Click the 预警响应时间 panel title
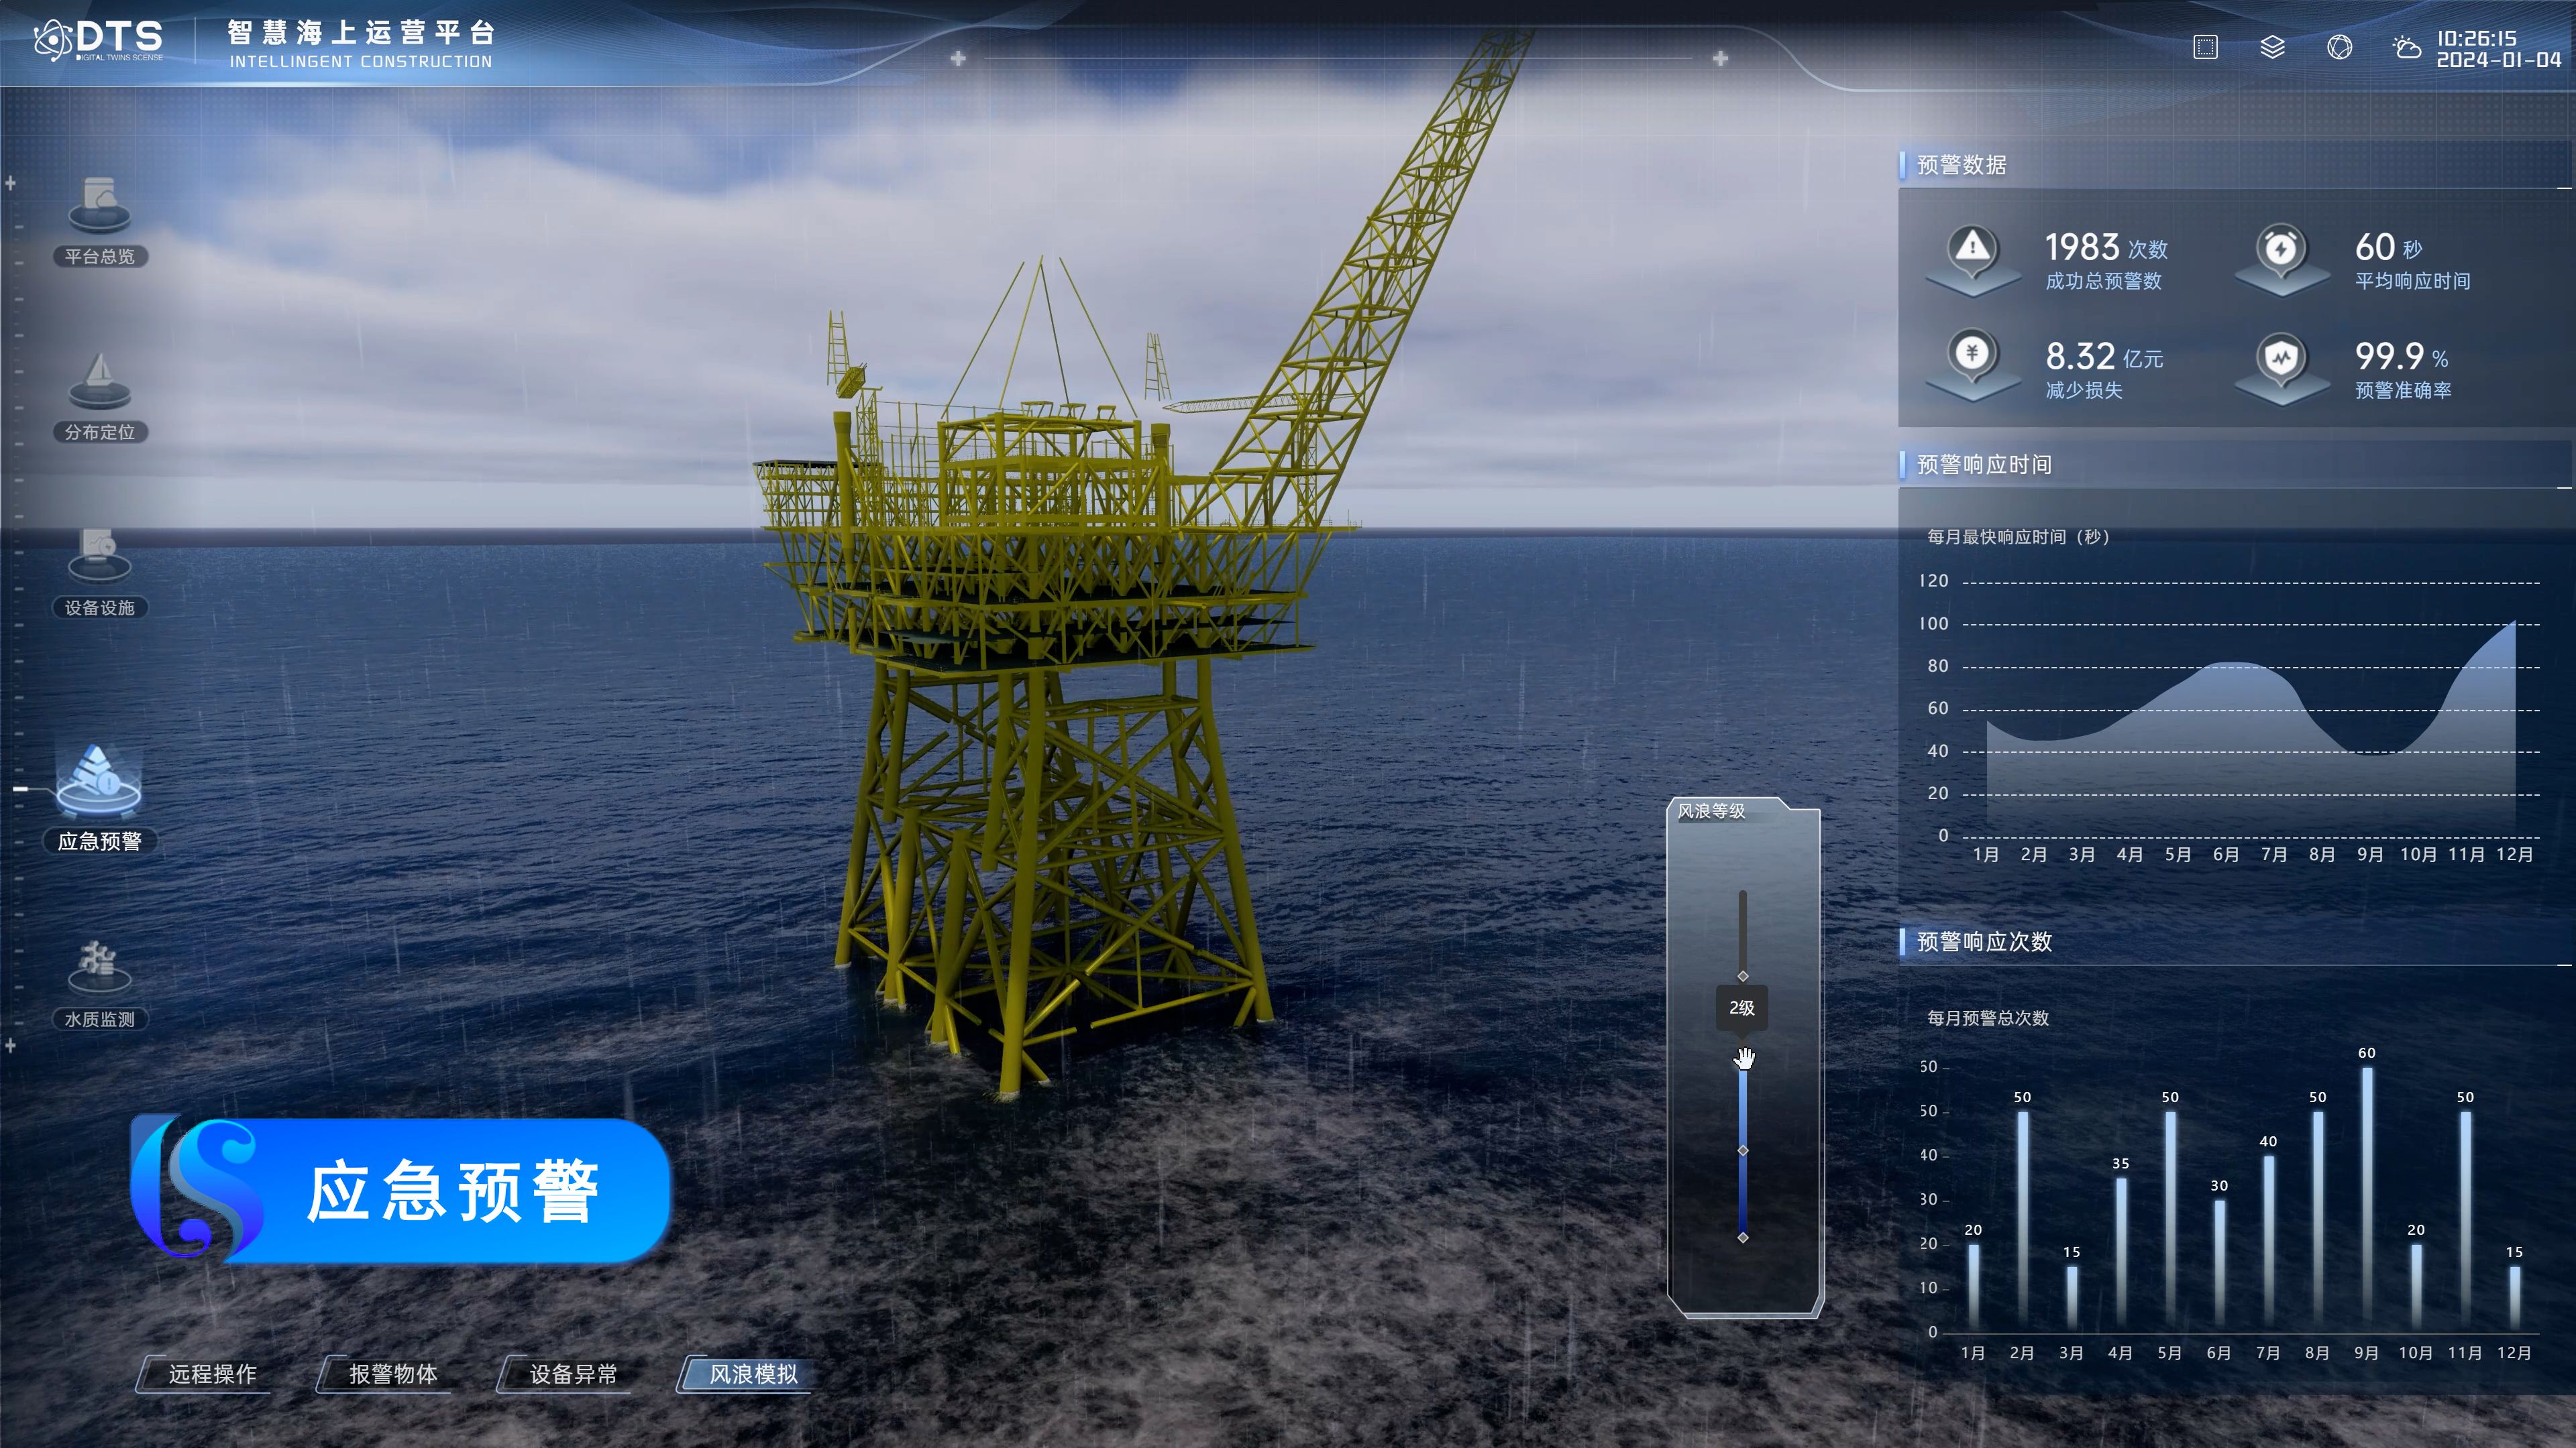The image size is (2576, 1448). click(1984, 465)
